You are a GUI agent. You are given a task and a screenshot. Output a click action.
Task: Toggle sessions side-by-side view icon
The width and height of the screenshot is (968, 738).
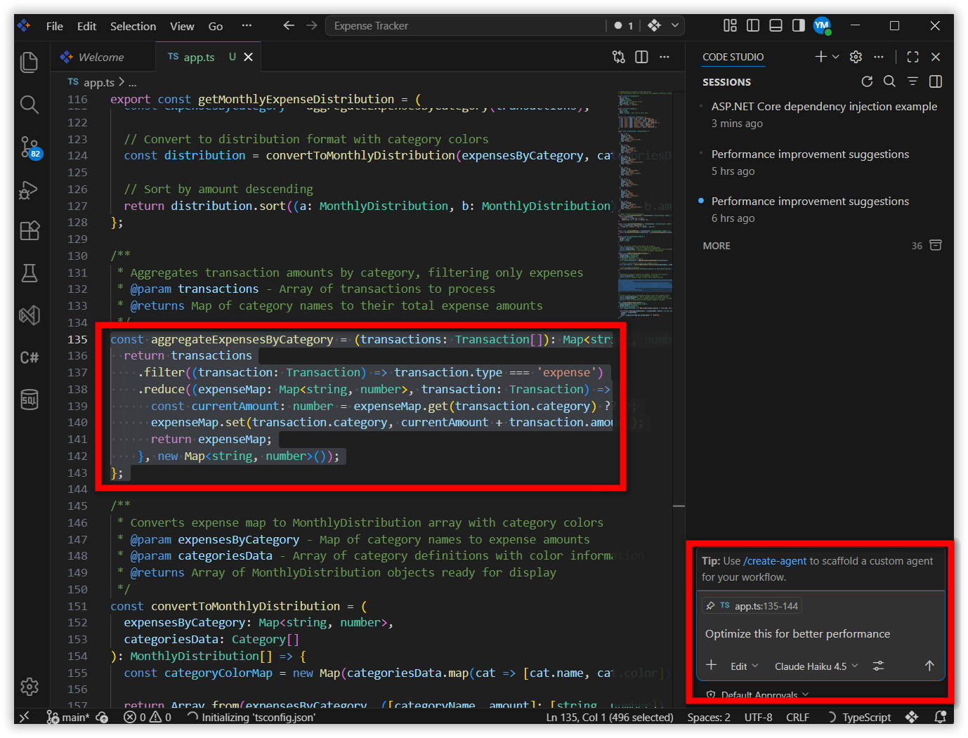tap(935, 81)
